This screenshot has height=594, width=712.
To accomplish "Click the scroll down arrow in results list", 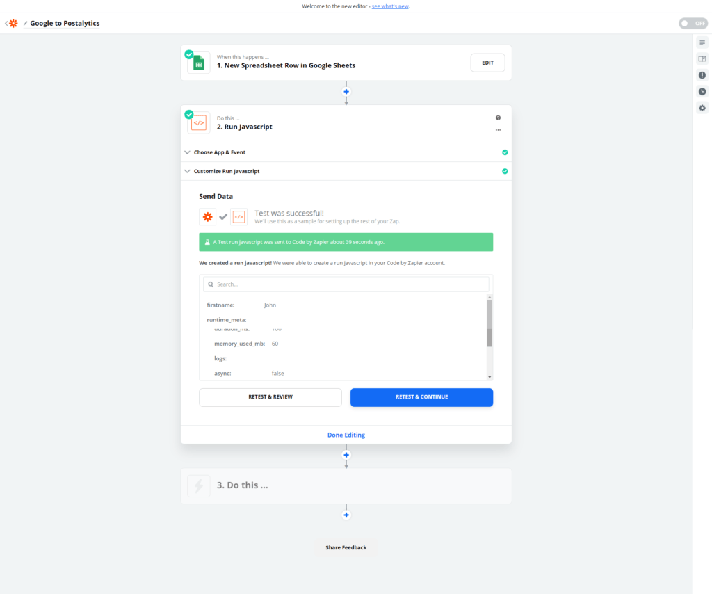I will (x=489, y=377).
